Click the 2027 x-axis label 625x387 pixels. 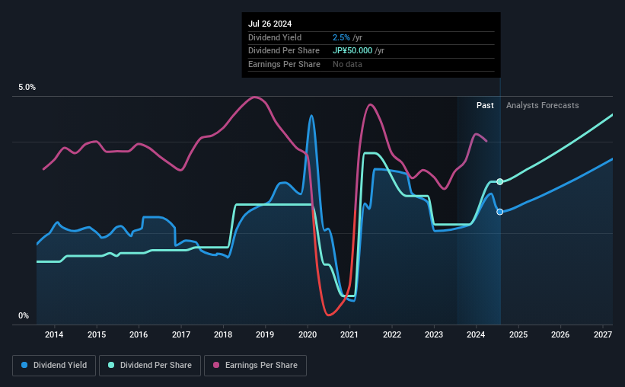603,334
